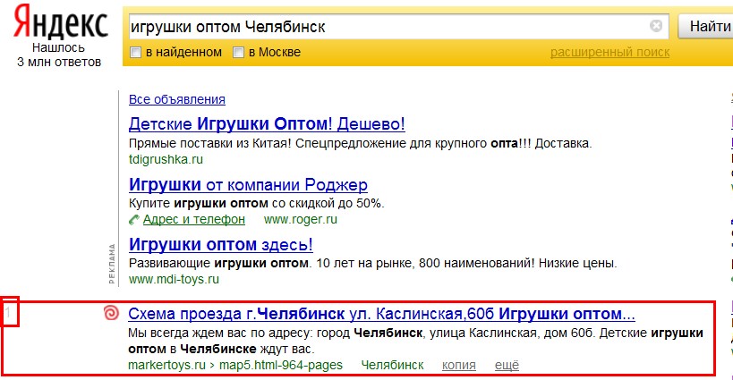Open ad 'Игрушки оптом здесь!'

(221, 244)
